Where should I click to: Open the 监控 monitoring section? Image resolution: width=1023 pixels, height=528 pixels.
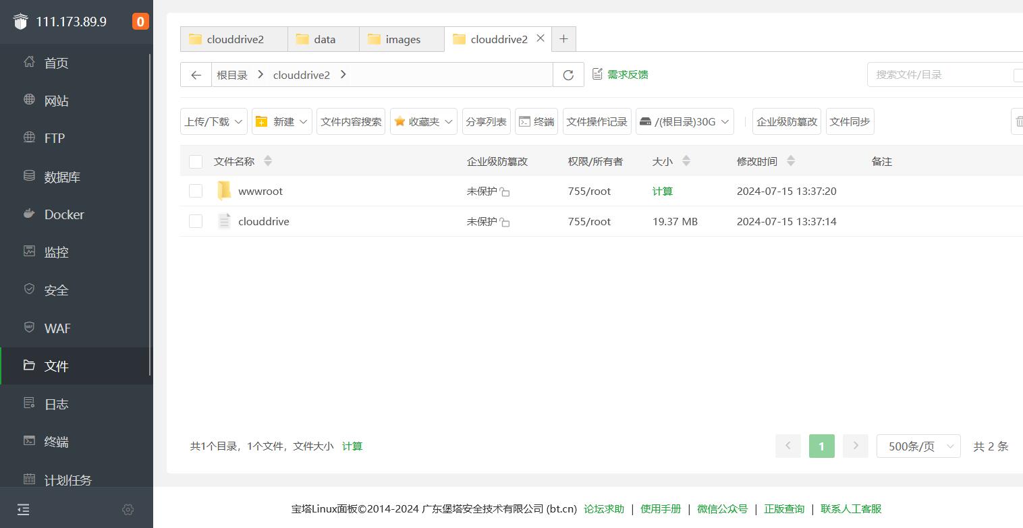(56, 252)
